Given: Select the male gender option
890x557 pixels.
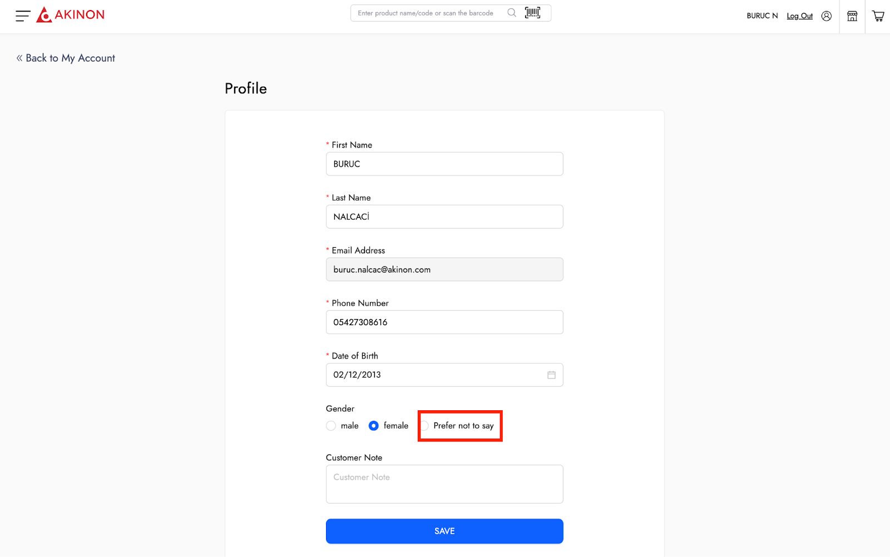Looking at the screenshot, I should click(x=332, y=426).
